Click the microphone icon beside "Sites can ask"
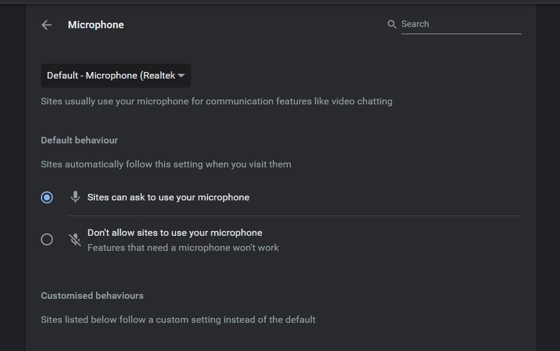Viewport: 560px width, 351px height. click(x=75, y=197)
